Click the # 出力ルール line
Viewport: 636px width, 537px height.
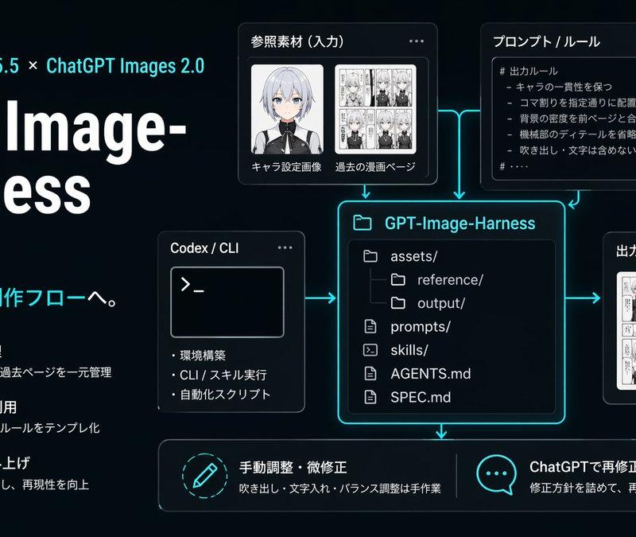[x=529, y=72]
